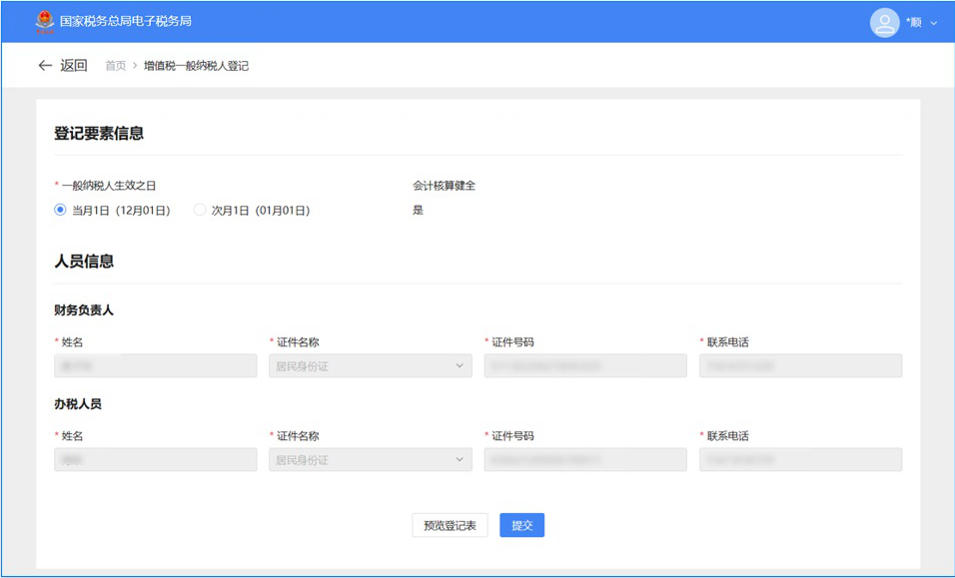Open 办税人员 证件名称 dropdown
955x578 pixels.
pyautogui.click(x=370, y=460)
